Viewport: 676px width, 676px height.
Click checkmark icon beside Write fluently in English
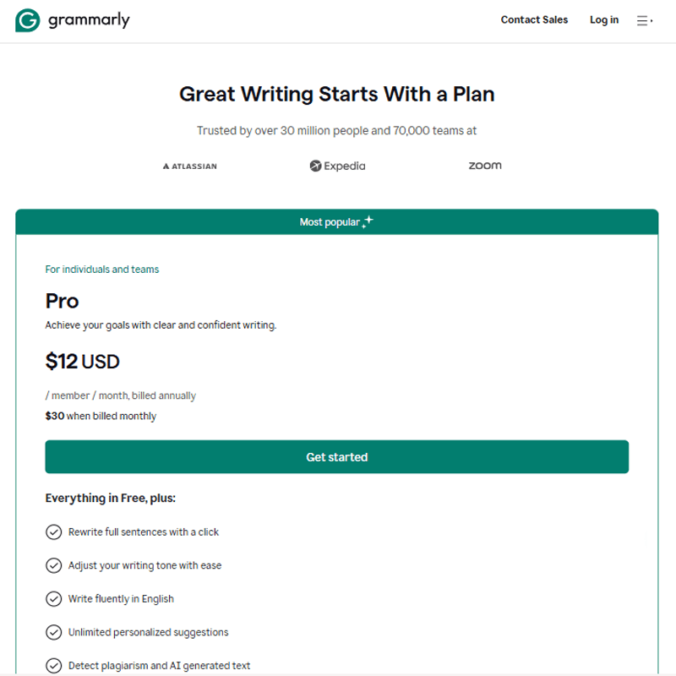pos(53,598)
